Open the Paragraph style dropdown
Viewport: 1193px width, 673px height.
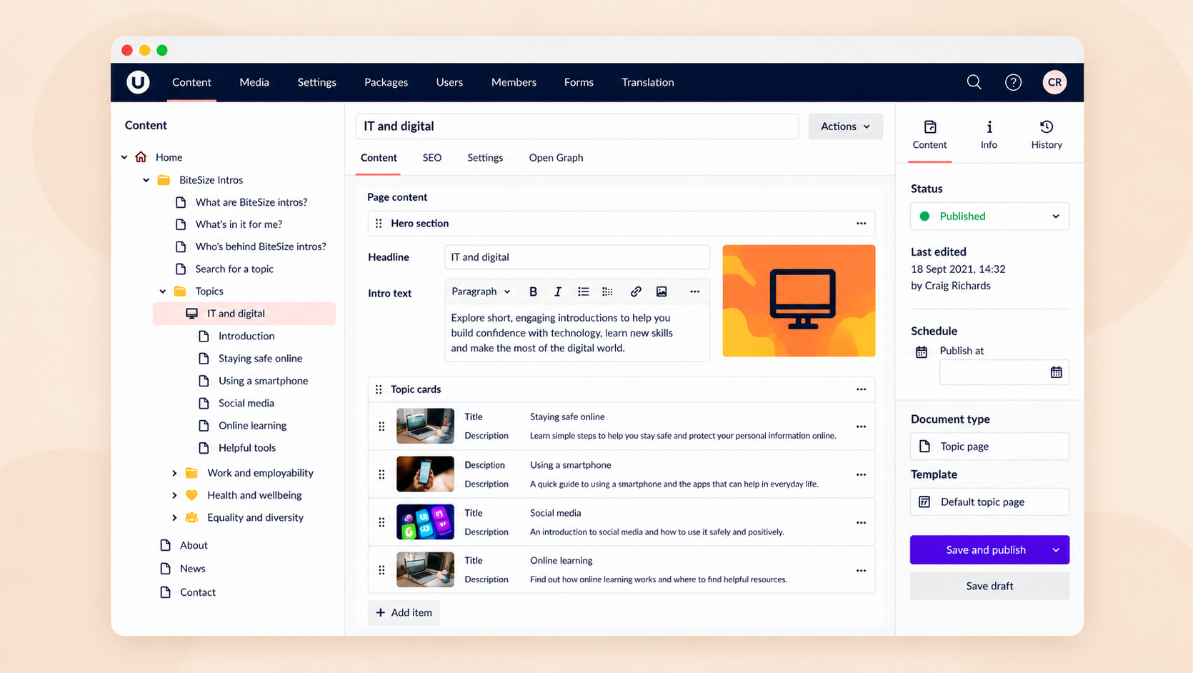coord(481,291)
